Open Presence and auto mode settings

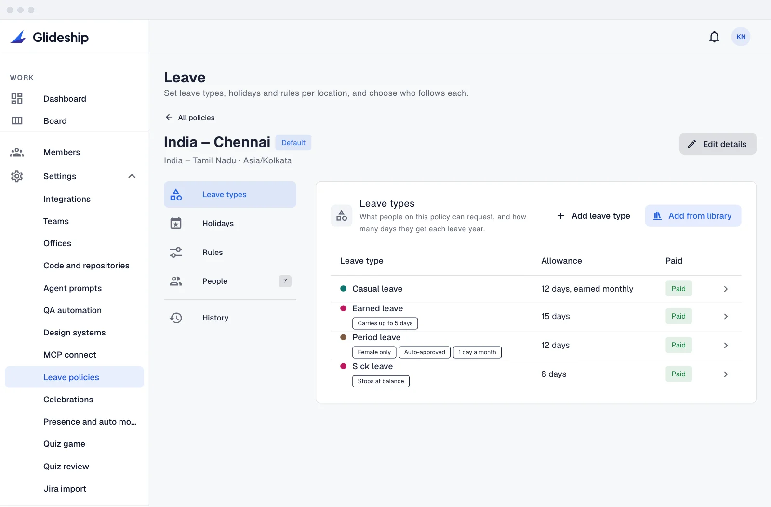click(x=74, y=422)
